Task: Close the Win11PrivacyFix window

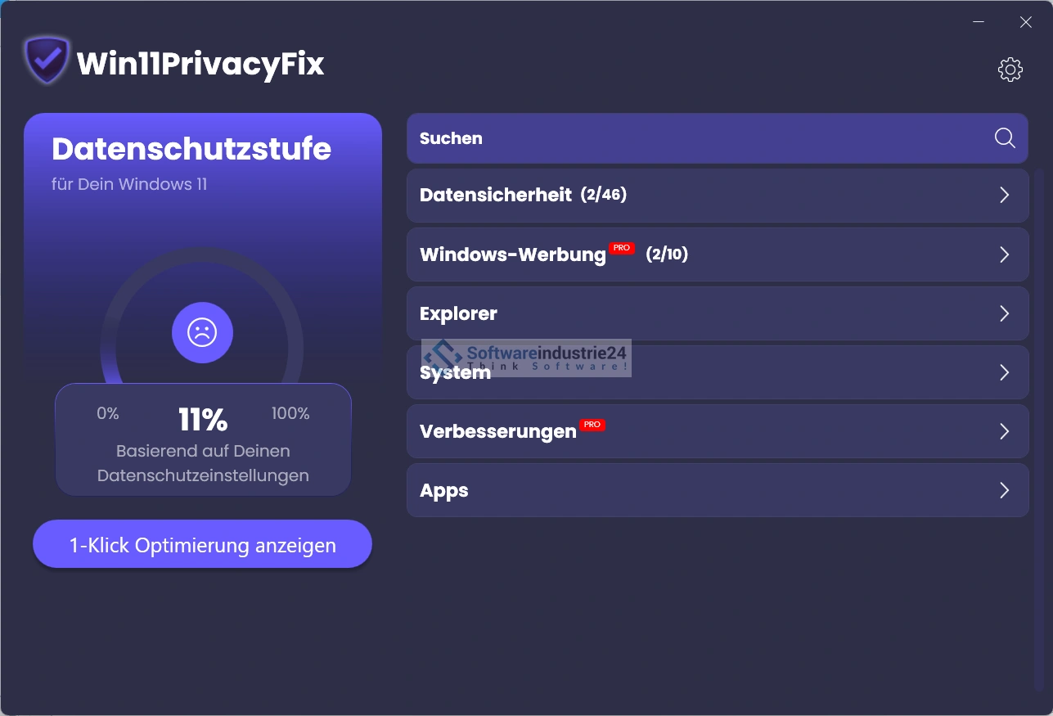Action: tap(1025, 22)
